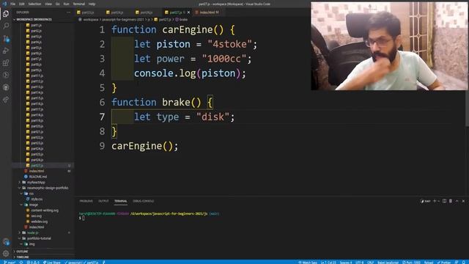Maximize the terminal panel with the chevron
Image resolution: width=469 pixels, height=264 pixels.
(457, 201)
